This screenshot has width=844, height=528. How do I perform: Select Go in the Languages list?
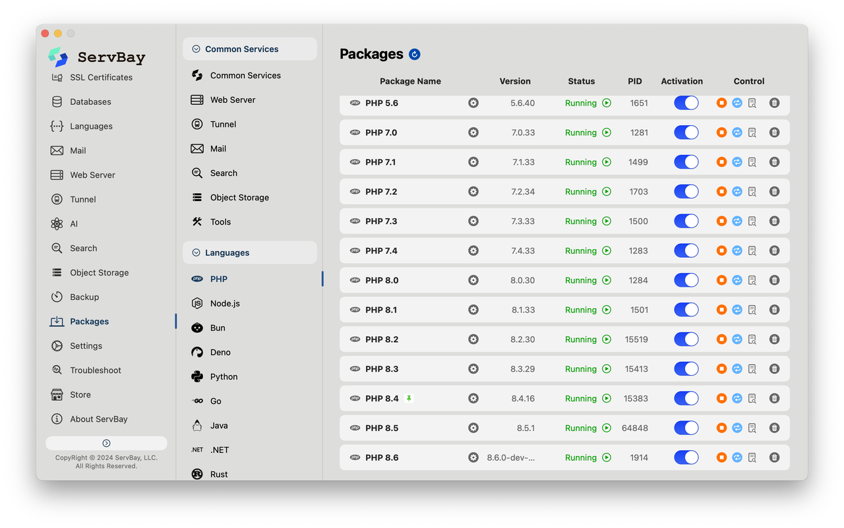point(206,401)
